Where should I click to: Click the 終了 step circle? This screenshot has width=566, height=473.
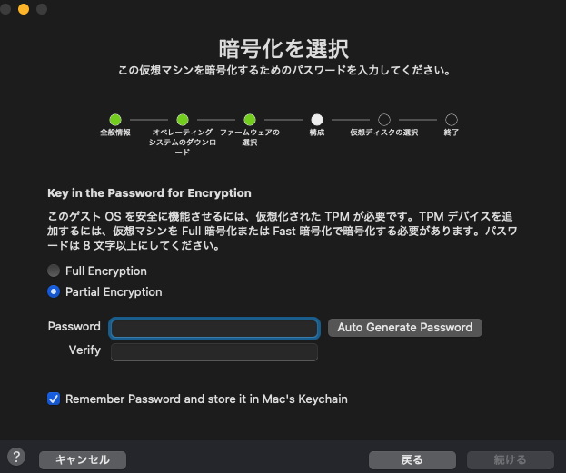point(452,119)
